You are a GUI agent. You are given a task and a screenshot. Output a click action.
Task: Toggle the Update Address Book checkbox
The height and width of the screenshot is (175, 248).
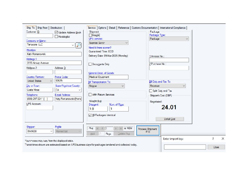[x=57, y=33]
